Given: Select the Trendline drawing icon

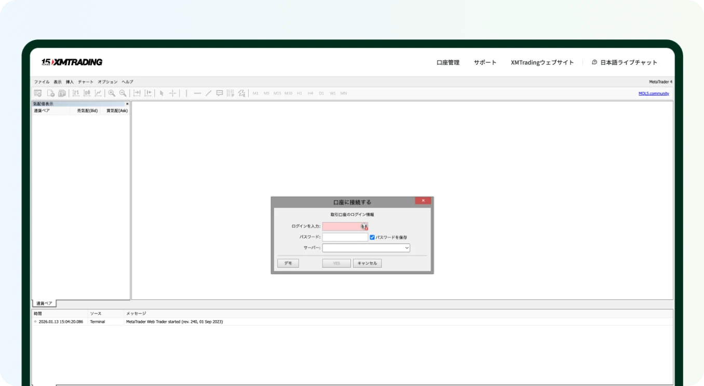Looking at the screenshot, I should pos(208,93).
